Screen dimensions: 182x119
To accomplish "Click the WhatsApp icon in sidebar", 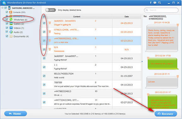I will 11,19.
